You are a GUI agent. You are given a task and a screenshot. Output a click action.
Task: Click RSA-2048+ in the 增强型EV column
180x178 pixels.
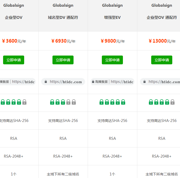pyautogui.click(x=112, y=156)
